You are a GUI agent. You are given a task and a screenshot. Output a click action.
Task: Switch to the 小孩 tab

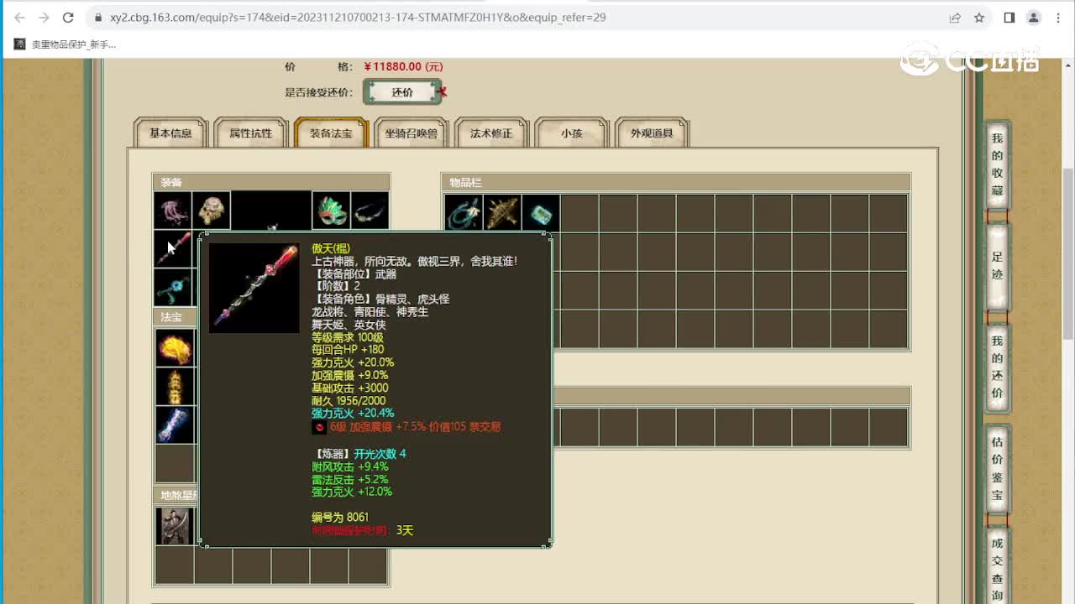[571, 133]
